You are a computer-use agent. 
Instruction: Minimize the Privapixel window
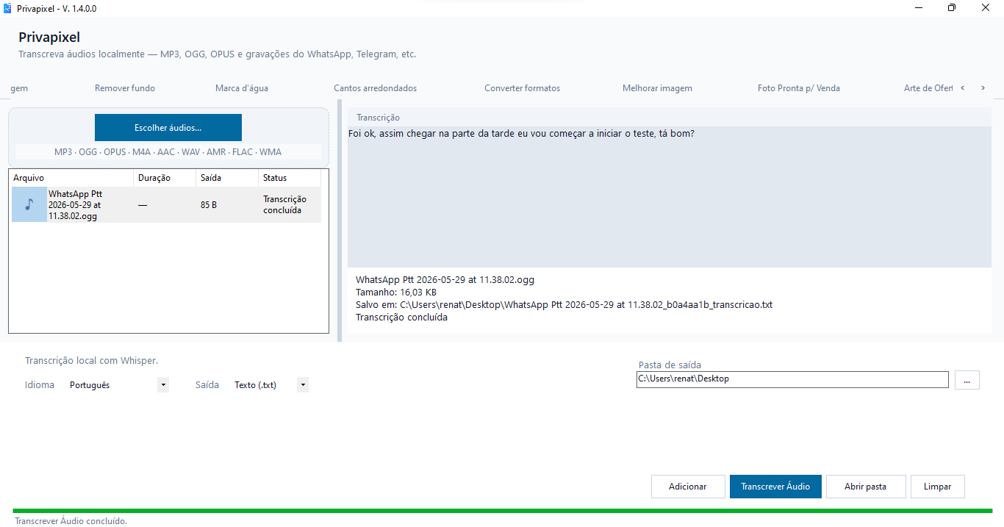tap(919, 8)
